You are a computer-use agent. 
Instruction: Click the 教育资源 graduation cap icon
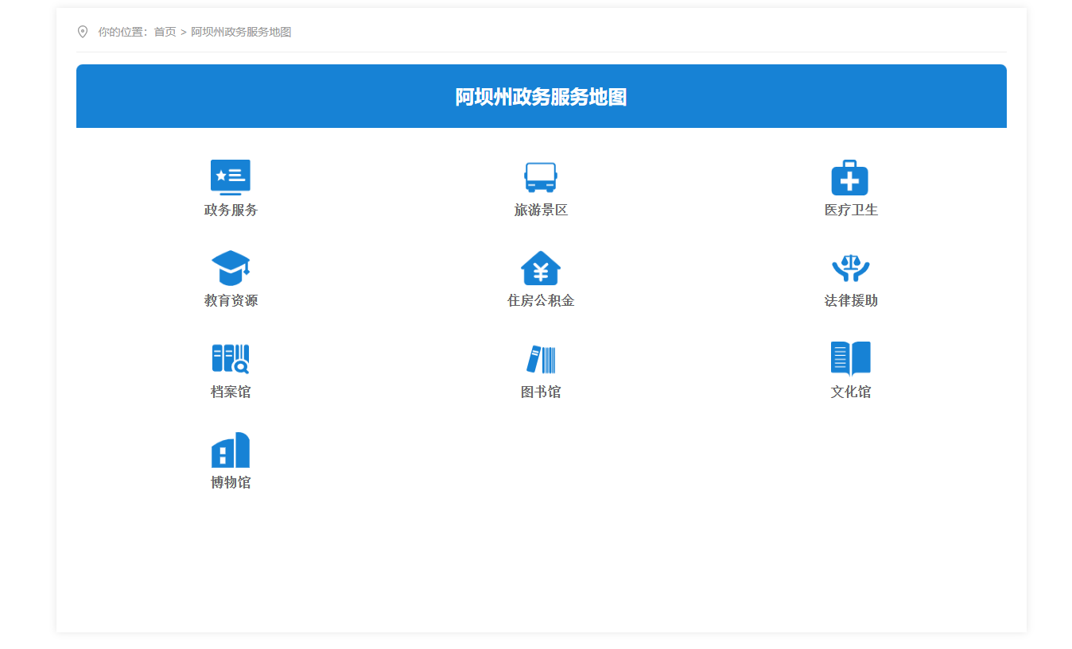(231, 268)
